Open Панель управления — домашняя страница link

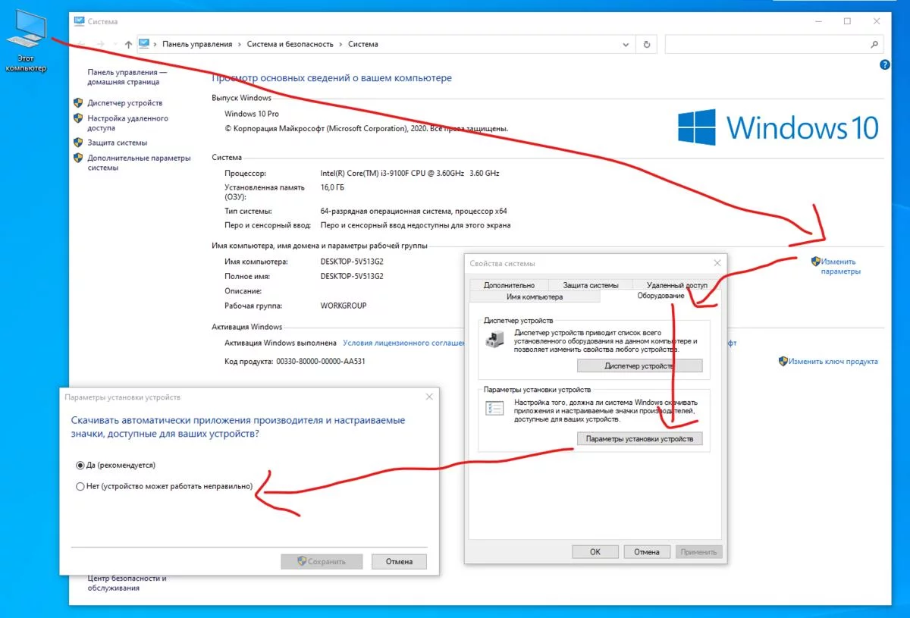[x=127, y=77]
